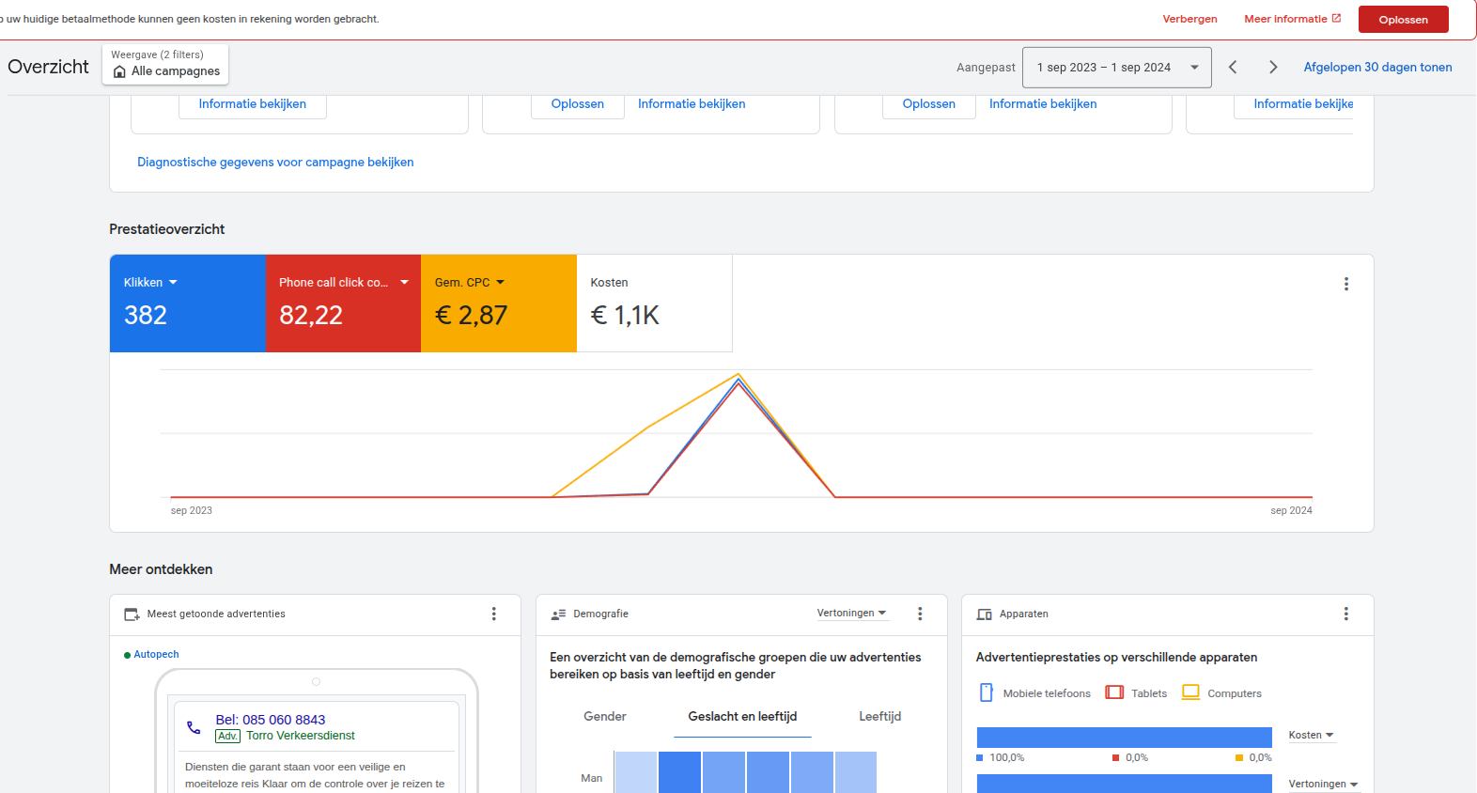1477x793 pixels.
Task: Open the Klikken metric dropdown
Action: [x=150, y=282]
